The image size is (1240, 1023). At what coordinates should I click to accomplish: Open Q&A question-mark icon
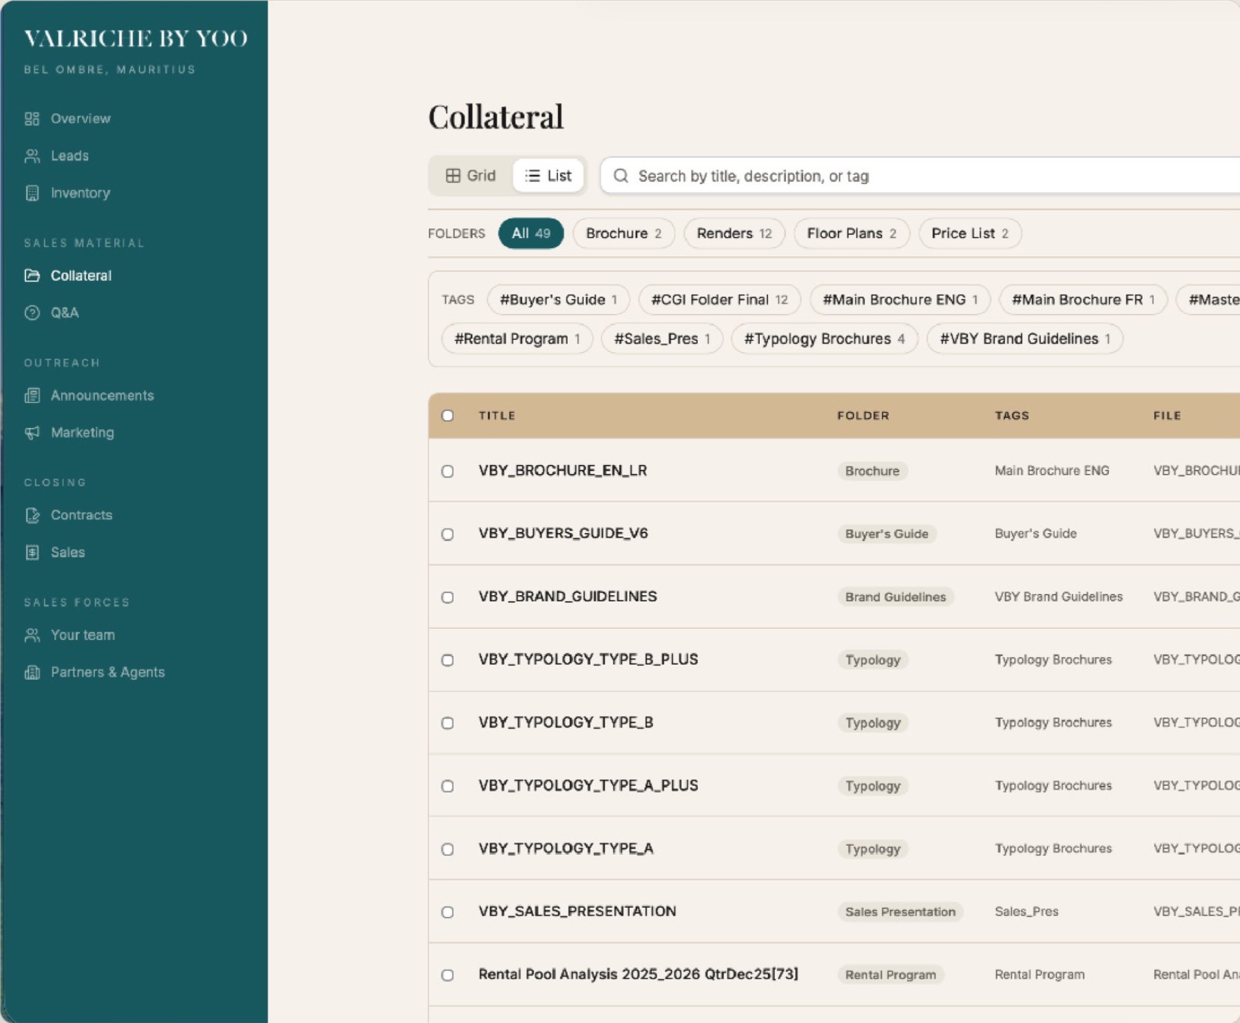coord(32,313)
